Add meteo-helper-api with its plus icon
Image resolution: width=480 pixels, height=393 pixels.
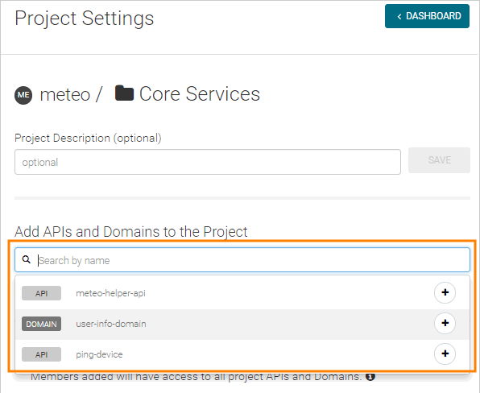click(x=445, y=292)
